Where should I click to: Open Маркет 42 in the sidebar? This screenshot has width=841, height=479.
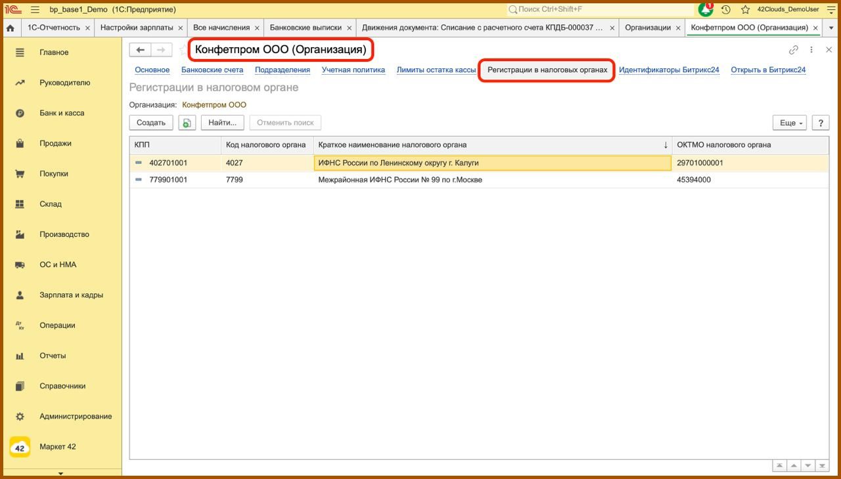click(x=58, y=447)
